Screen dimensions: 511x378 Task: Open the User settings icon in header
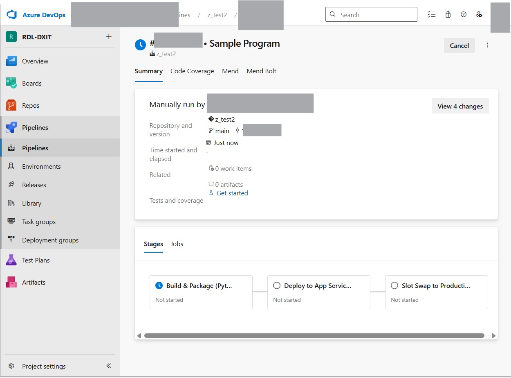click(x=479, y=14)
